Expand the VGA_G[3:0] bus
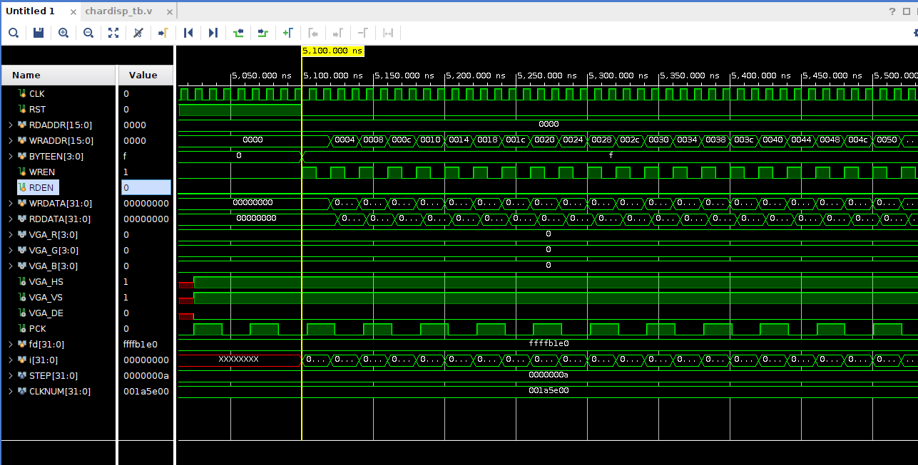This screenshot has height=465, width=918. click(10, 250)
